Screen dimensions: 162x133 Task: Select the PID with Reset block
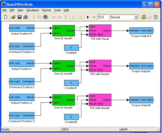pyautogui.click(x=100, y=31)
